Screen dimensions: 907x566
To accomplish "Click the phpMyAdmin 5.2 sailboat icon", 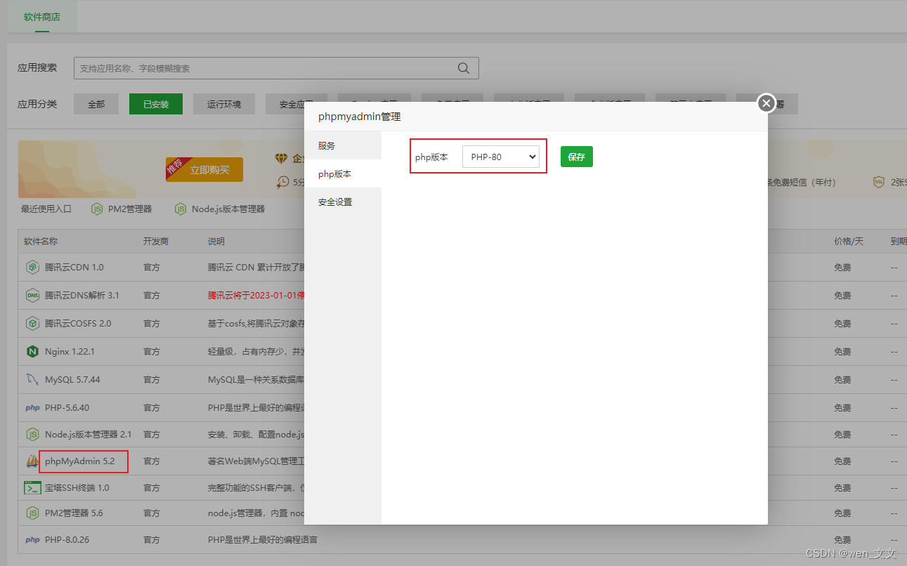I will 32,461.
